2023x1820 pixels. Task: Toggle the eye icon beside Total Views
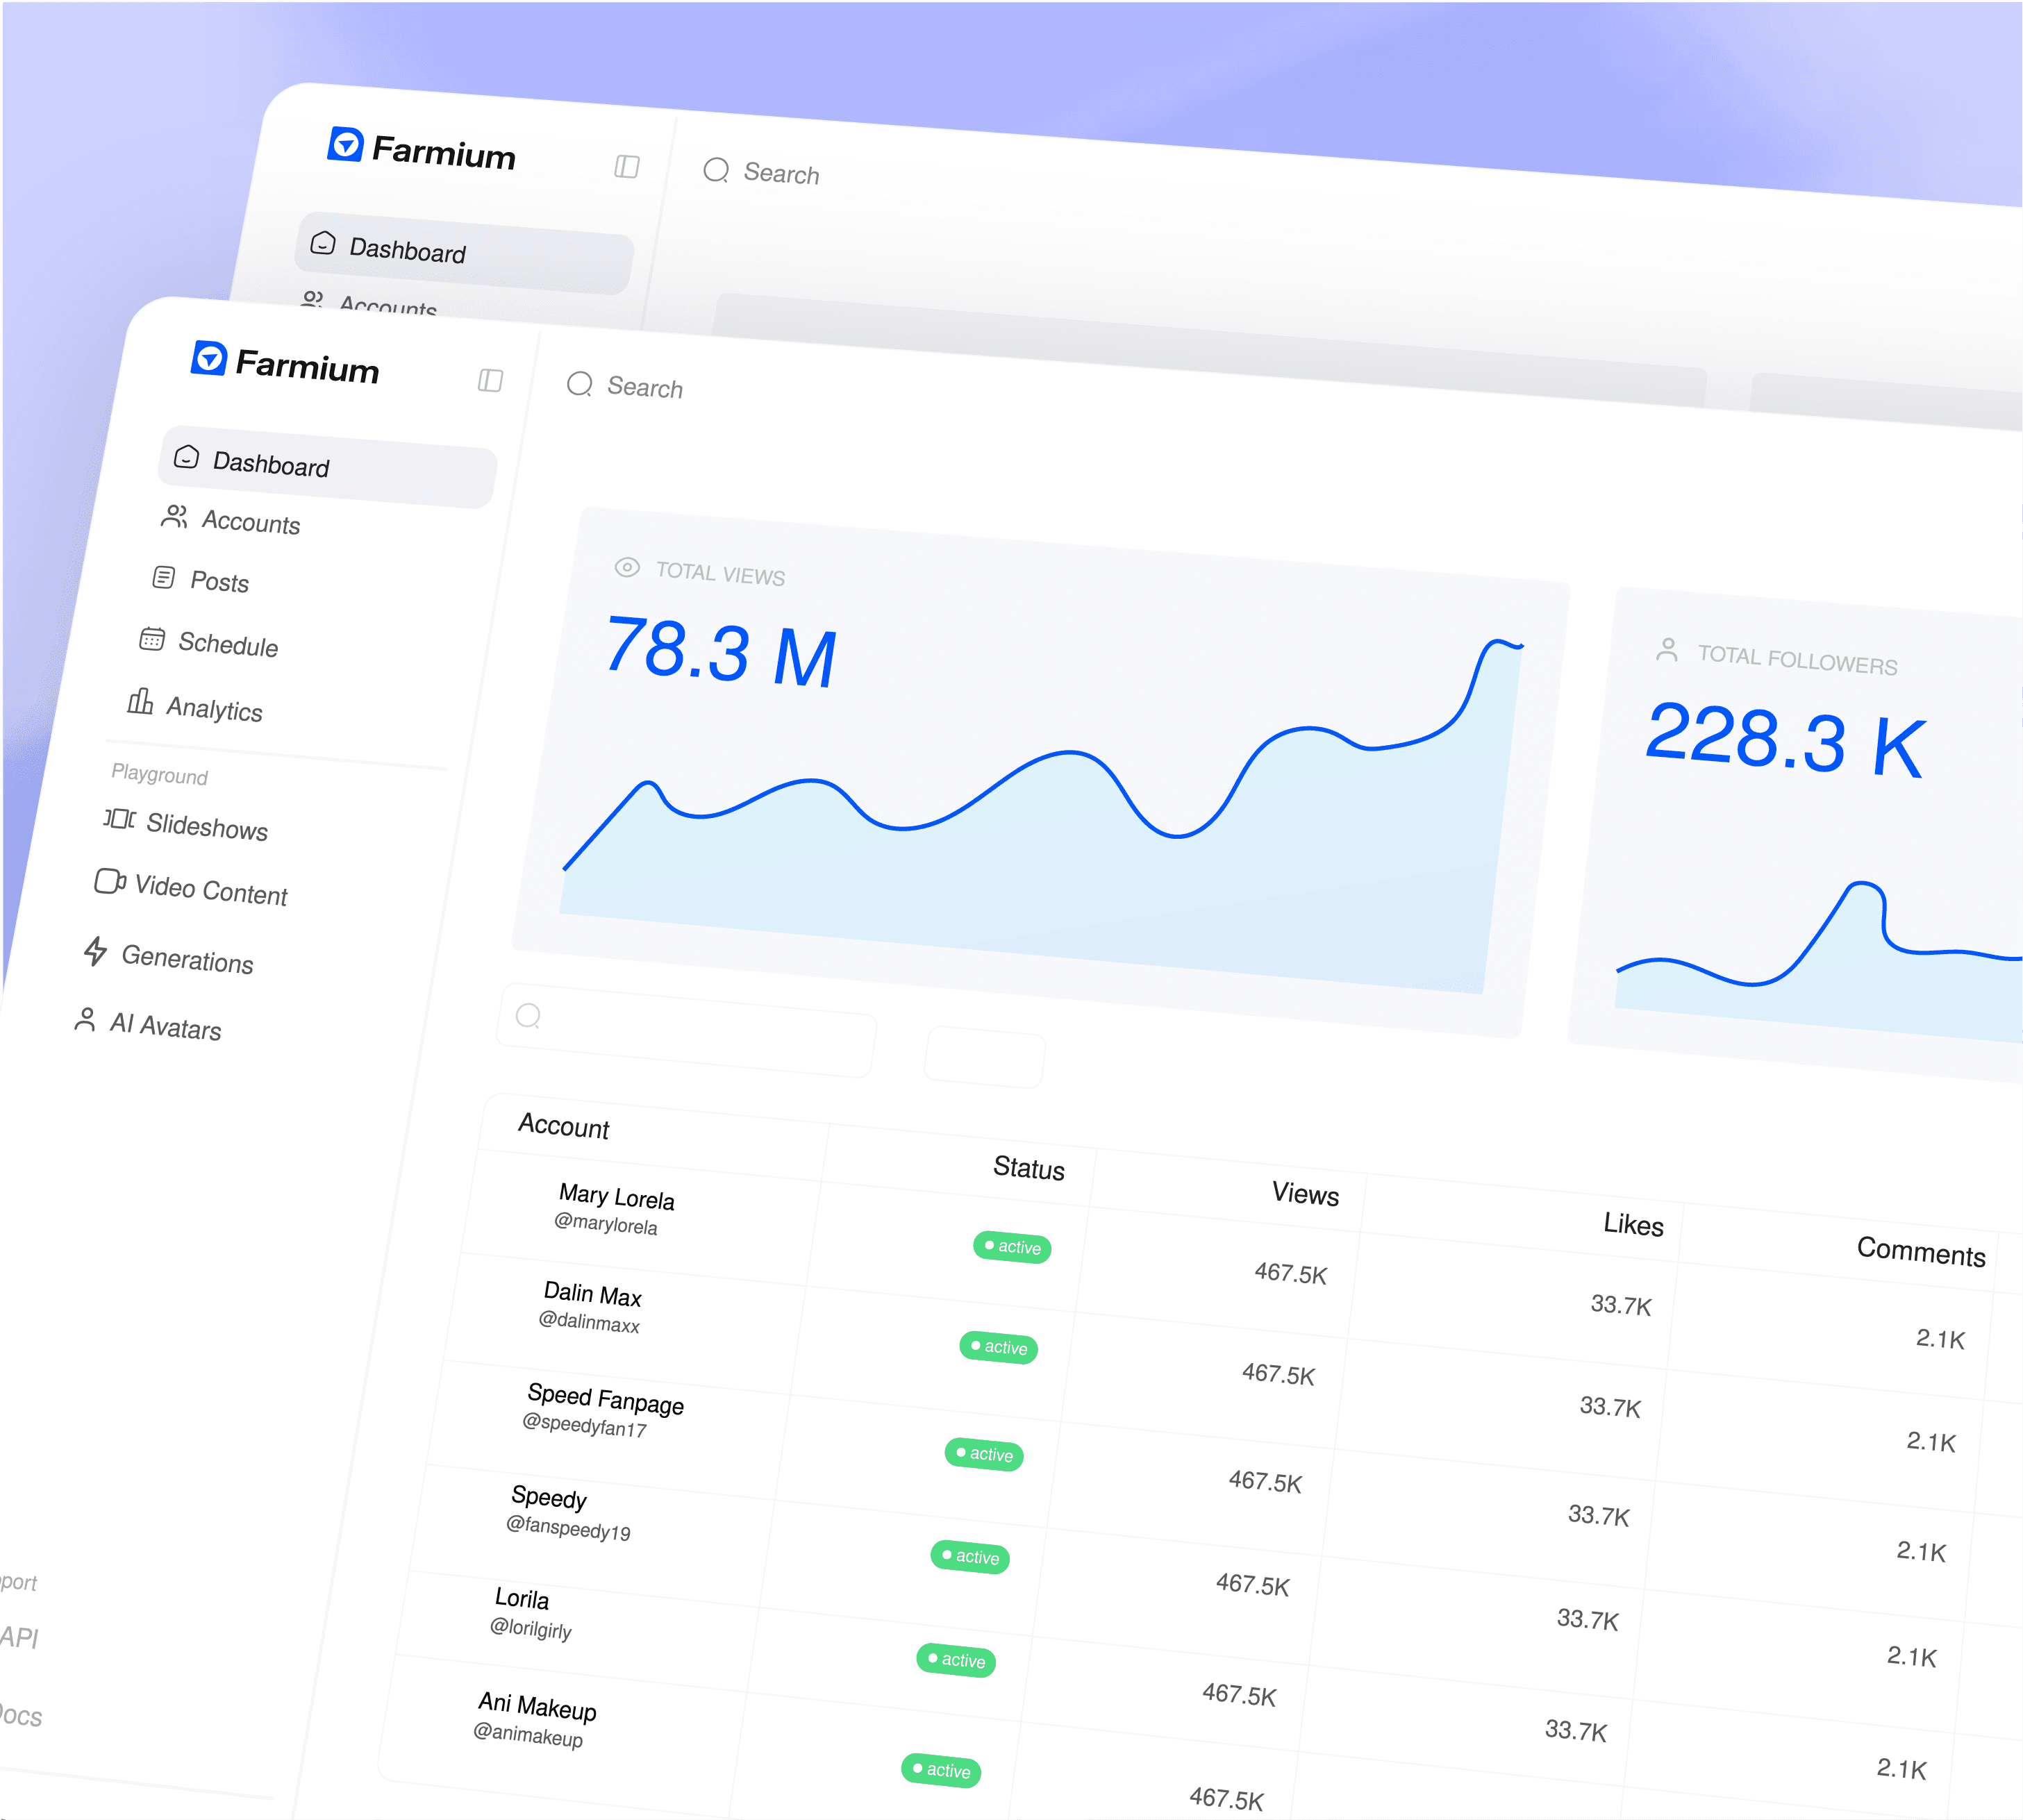pyautogui.click(x=627, y=567)
